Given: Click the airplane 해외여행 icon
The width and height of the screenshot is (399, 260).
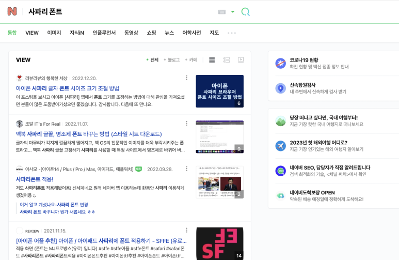Looking at the screenshot, I should click(x=281, y=146).
